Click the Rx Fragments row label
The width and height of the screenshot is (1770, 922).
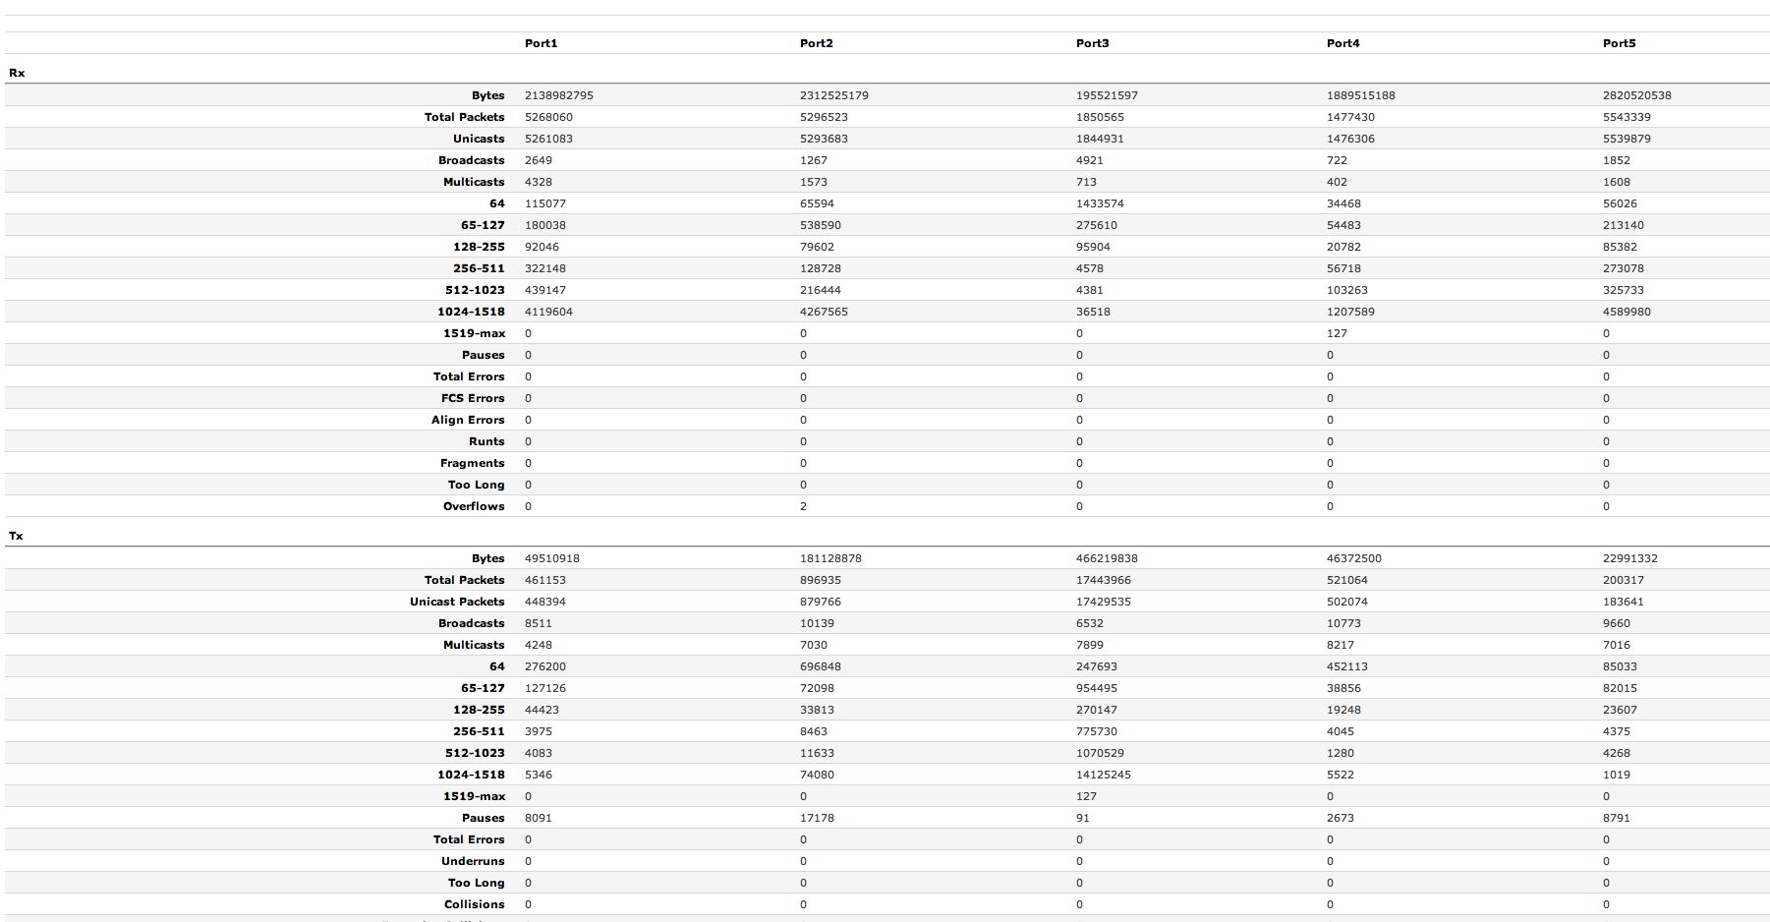coord(472,463)
